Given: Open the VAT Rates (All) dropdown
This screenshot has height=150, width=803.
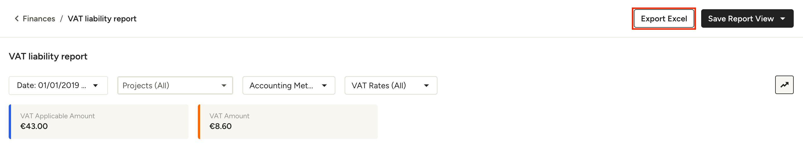Looking at the screenshot, I should (x=391, y=86).
